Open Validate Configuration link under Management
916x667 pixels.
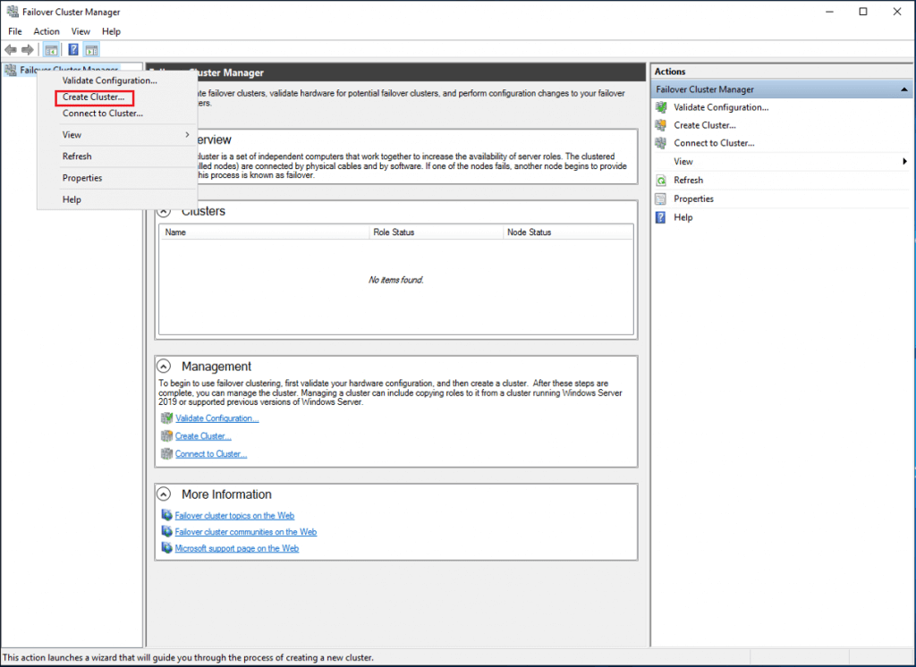coord(216,418)
